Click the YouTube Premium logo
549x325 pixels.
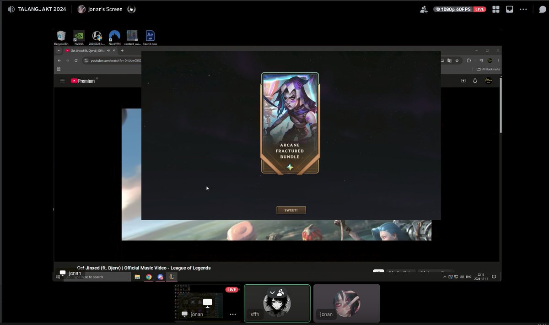[x=83, y=81]
